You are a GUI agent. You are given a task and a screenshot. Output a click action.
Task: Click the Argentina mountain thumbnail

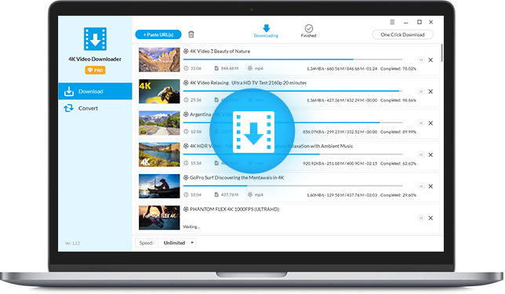[x=159, y=122]
